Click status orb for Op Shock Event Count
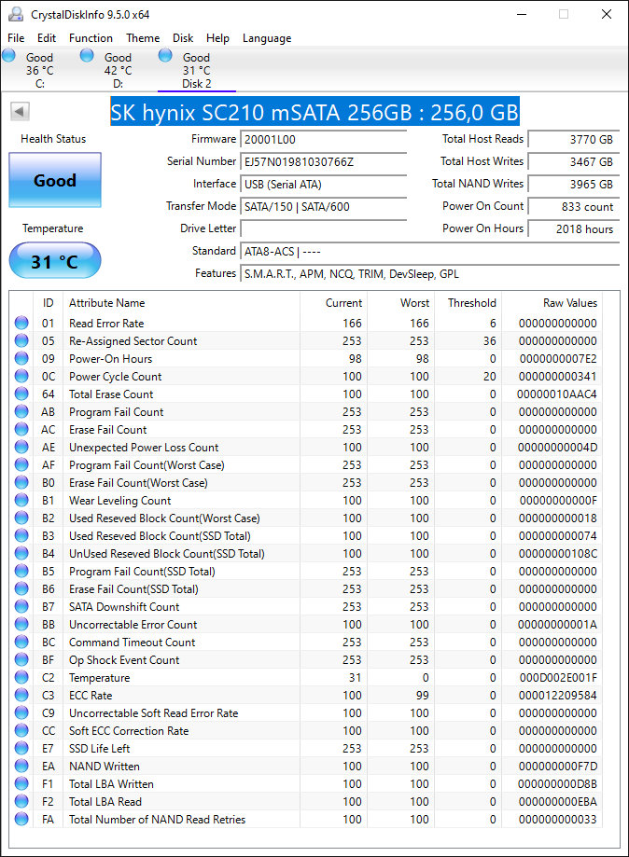The width and height of the screenshot is (629, 857). click(21, 659)
